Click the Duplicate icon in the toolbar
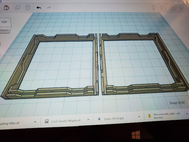Viewport: 189px width, 142px height. 17,8
